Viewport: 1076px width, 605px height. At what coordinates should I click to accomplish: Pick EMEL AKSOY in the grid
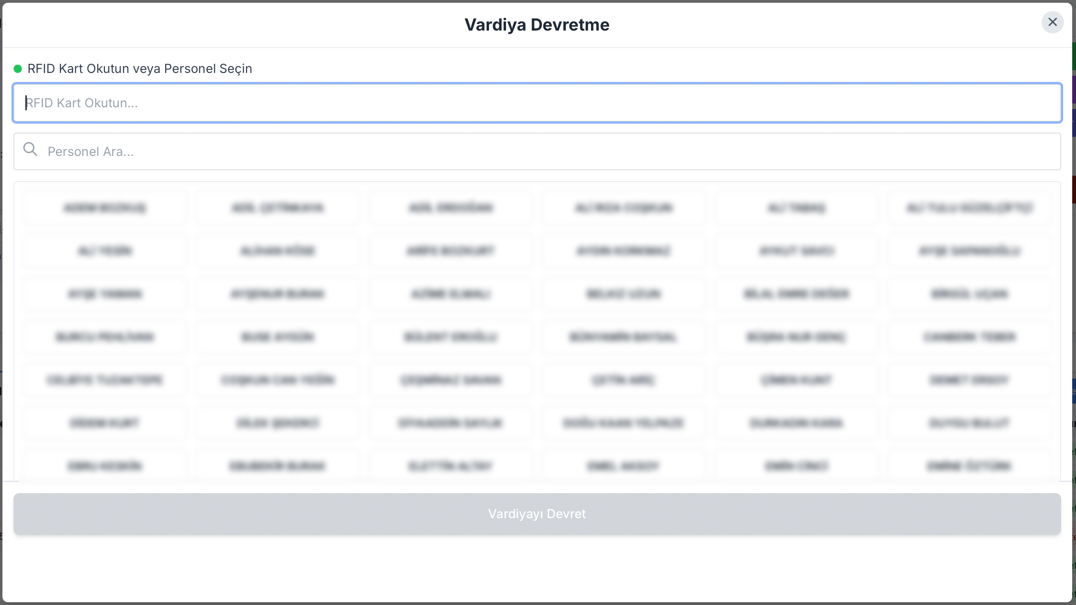coord(623,466)
